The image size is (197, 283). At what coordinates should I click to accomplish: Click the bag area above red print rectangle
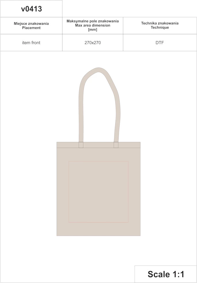[x=98, y=154]
